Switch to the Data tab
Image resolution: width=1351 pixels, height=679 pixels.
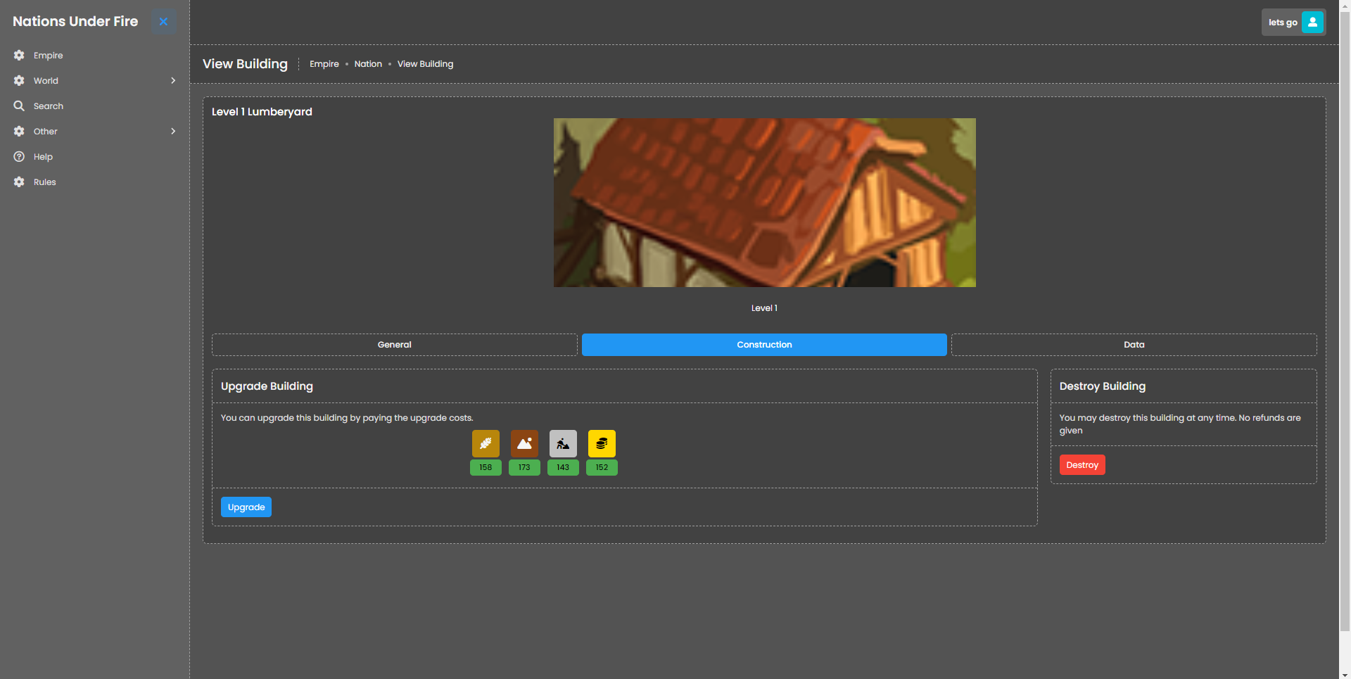[1134, 345]
